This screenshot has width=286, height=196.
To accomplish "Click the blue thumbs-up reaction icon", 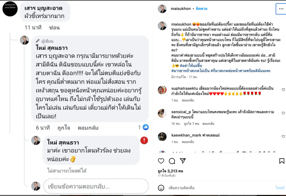I will click(146, 127).
